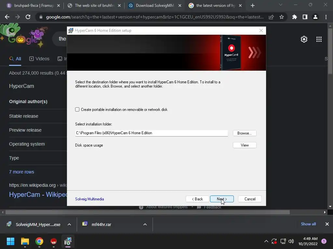This screenshot has height=249, width=333.
Task: Expand options for SolveigMM_Hyper exe download
Action: 69,224
